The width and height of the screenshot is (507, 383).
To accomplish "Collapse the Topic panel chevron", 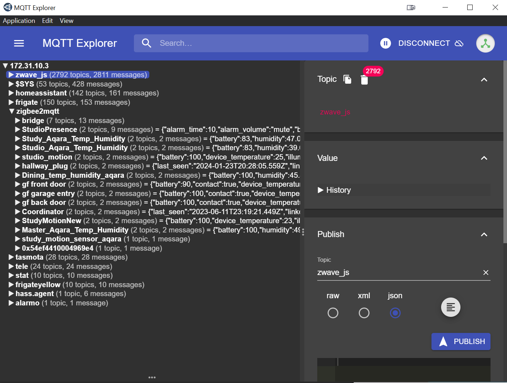I will 484,80.
